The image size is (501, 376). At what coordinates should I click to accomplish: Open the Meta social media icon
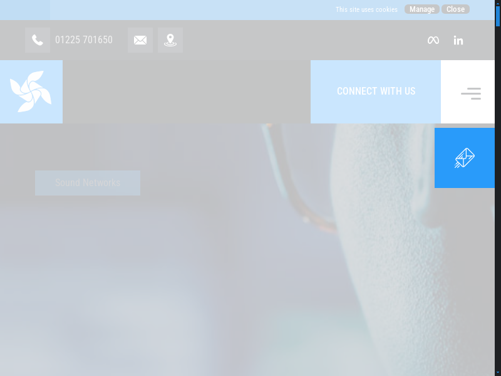point(433,40)
